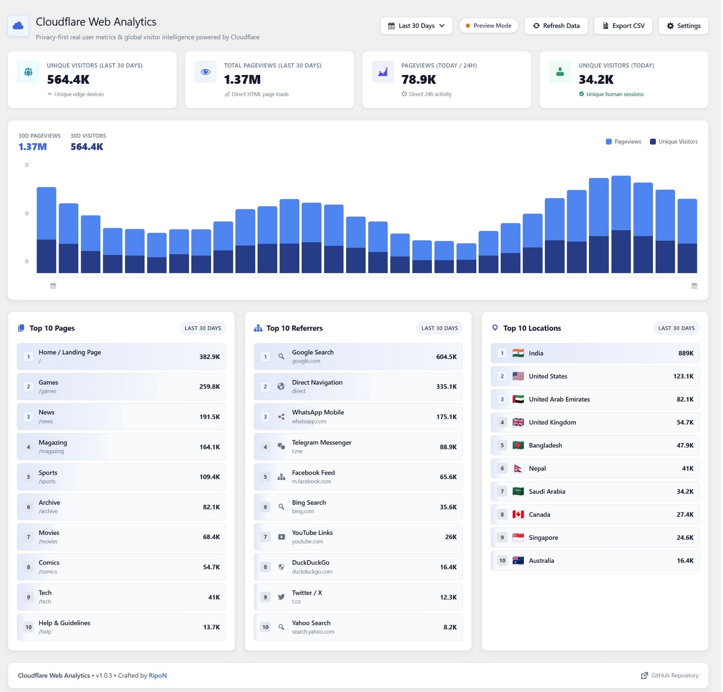This screenshot has width=723, height=692.
Task: Toggle the Unique Visitors legend swatch
Action: click(653, 142)
